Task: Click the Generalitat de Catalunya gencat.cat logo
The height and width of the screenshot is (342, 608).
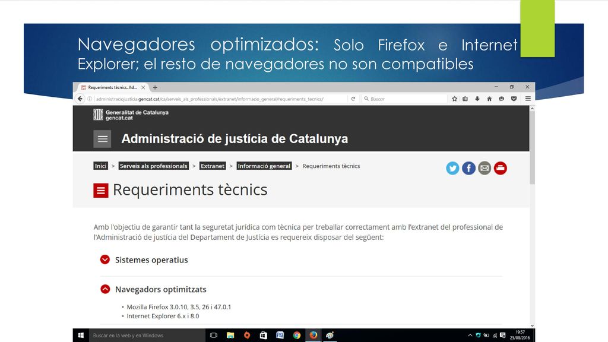Action: 131,115
